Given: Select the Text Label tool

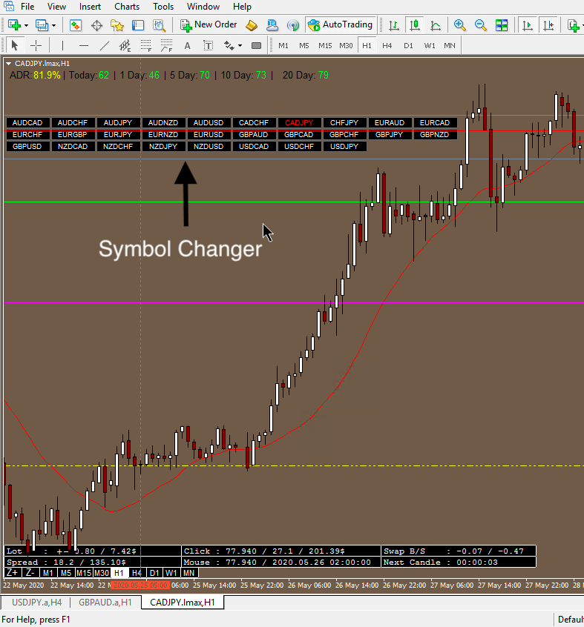Looking at the screenshot, I should [208, 46].
